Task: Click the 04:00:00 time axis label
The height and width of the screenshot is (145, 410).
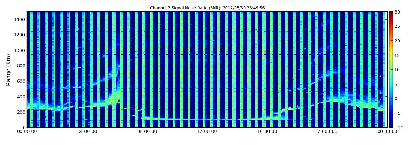Action: pyautogui.click(x=87, y=132)
